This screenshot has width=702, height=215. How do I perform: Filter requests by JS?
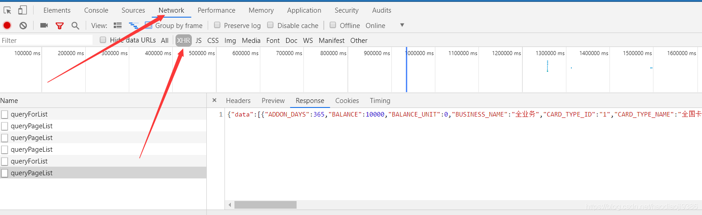(x=199, y=40)
